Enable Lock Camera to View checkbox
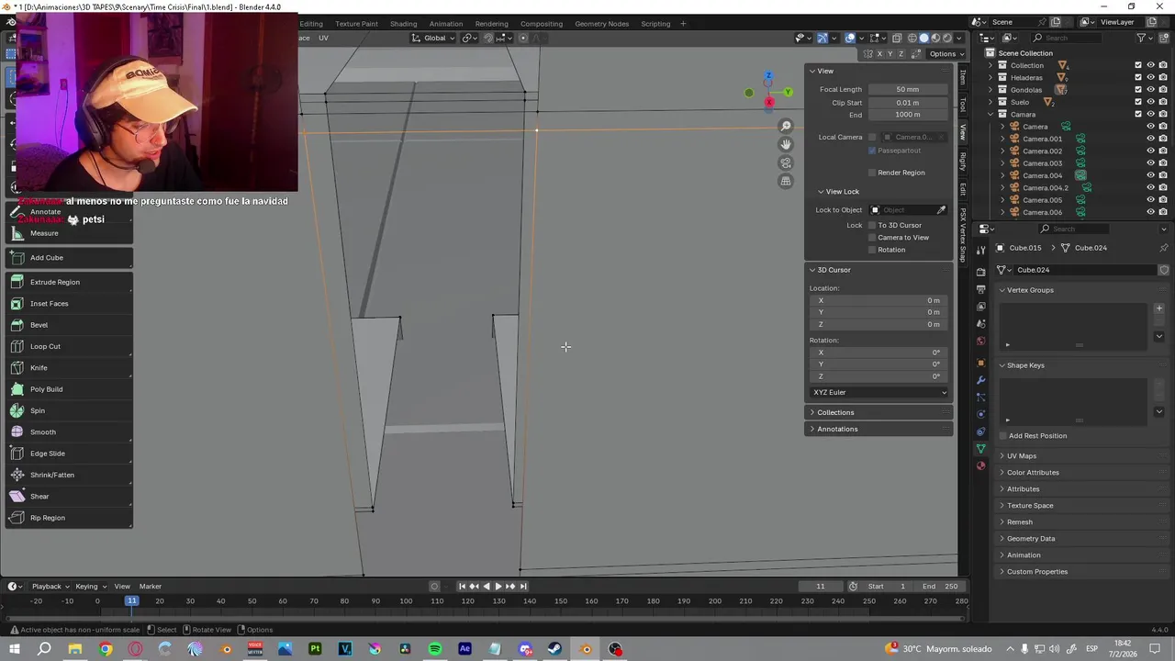Screen dimensions: 1175x661 click(872, 237)
